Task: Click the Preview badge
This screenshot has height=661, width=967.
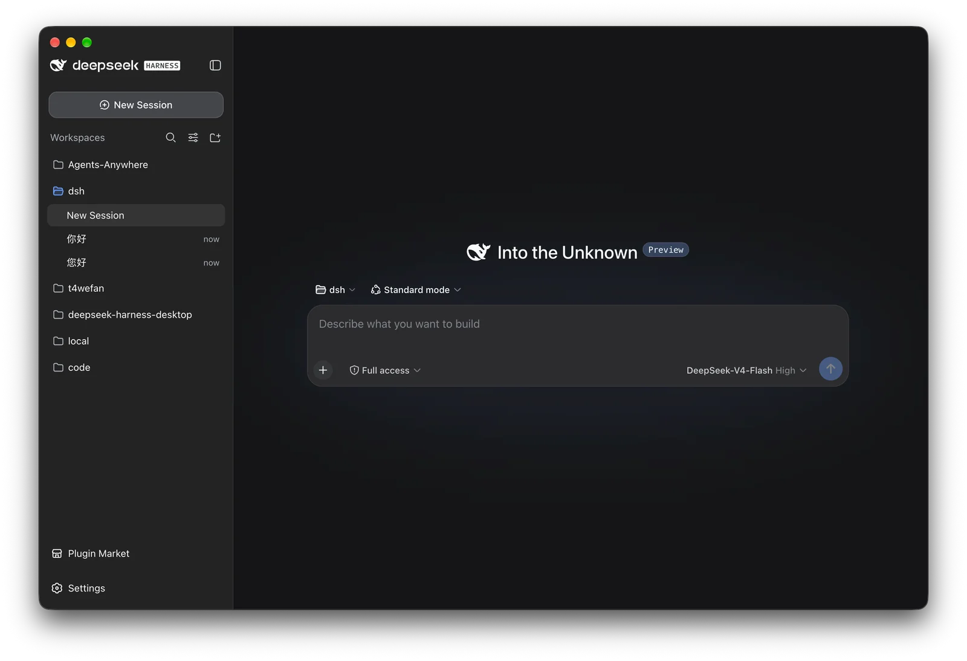Action: coord(665,250)
